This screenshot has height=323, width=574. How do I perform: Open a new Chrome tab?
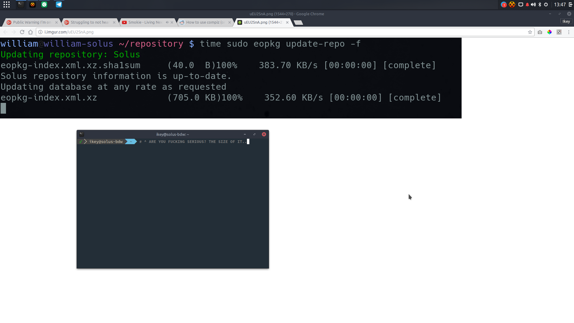coord(298,23)
